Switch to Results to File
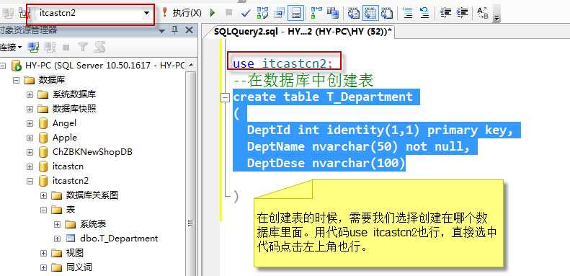The height and width of the screenshot is (276, 570). (x=386, y=13)
